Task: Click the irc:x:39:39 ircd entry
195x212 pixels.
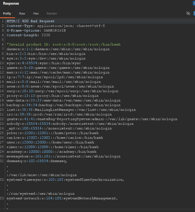Action: point(59,114)
